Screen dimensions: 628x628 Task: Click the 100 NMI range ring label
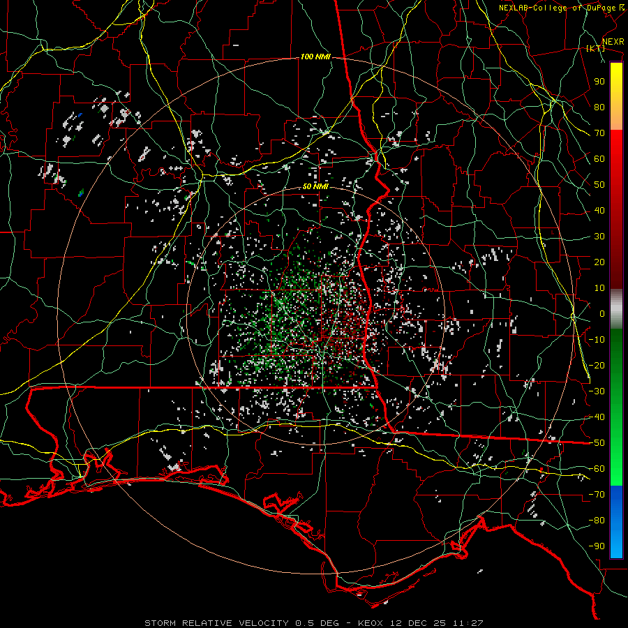click(315, 57)
